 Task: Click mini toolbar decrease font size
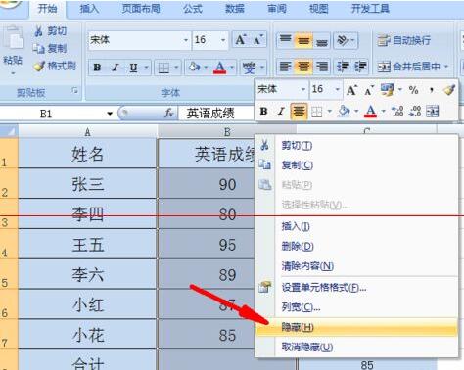[x=369, y=90]
